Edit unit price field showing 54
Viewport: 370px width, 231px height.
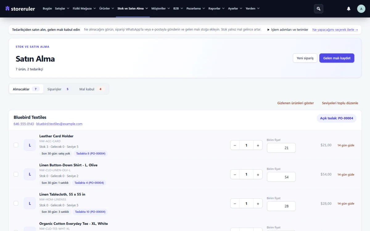click(281, 177)
